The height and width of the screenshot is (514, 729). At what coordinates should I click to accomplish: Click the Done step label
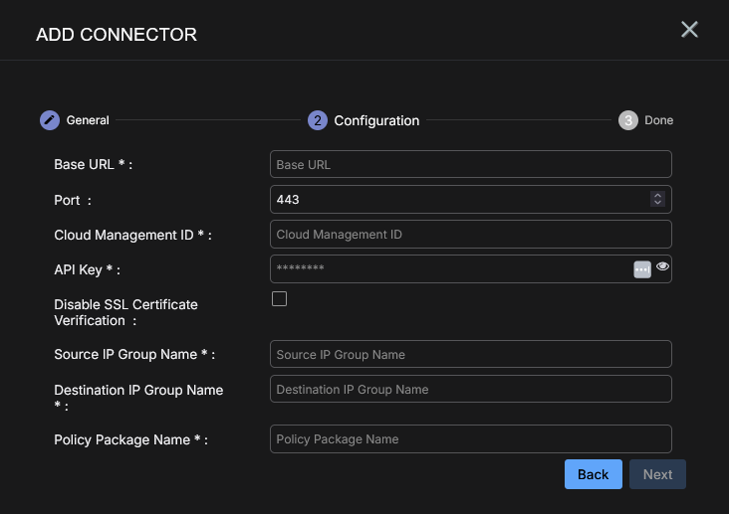(x=659, y=120)
